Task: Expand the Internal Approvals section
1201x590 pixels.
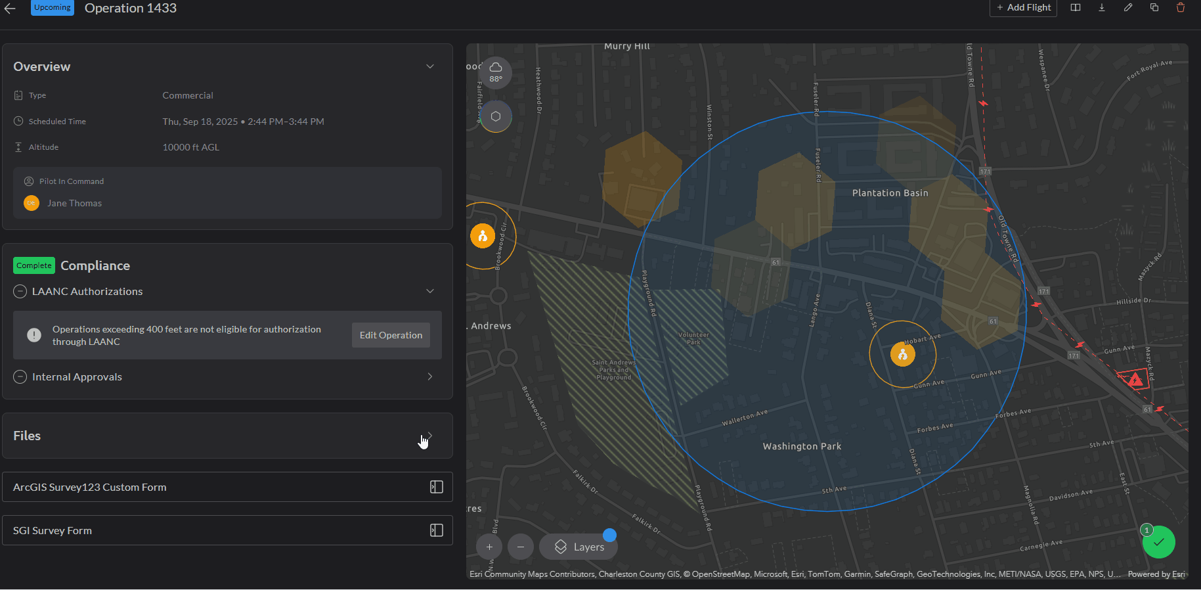Action: pos(430,376)
